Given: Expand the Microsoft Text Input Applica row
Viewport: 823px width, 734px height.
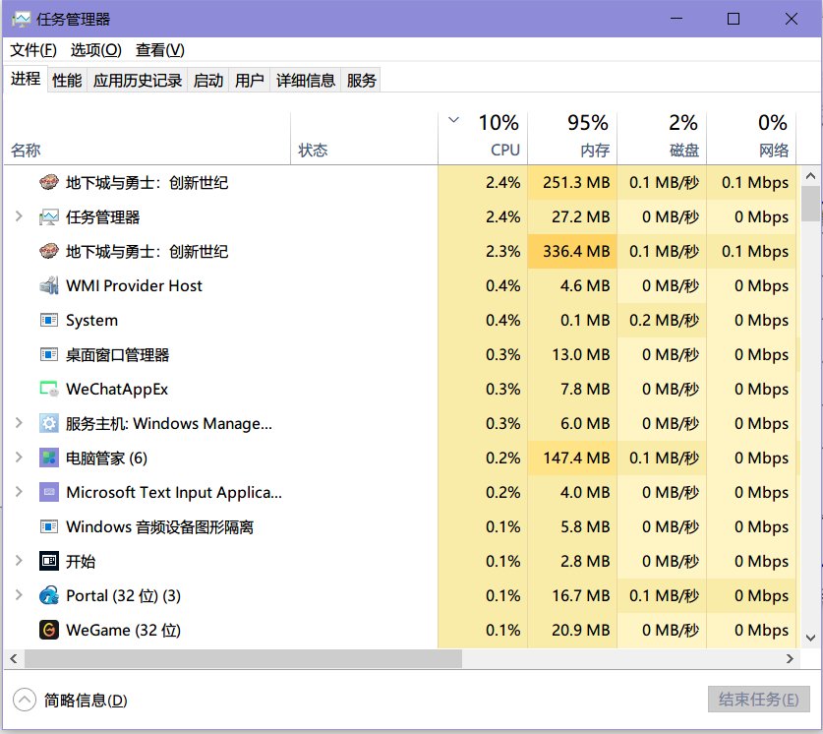Looking at the screenshot, I should pyautogui.click(x=19, y=491).
